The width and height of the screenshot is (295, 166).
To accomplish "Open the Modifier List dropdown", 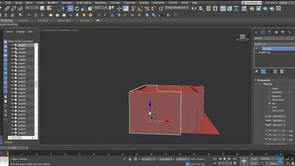I will [x=274, y=44].
